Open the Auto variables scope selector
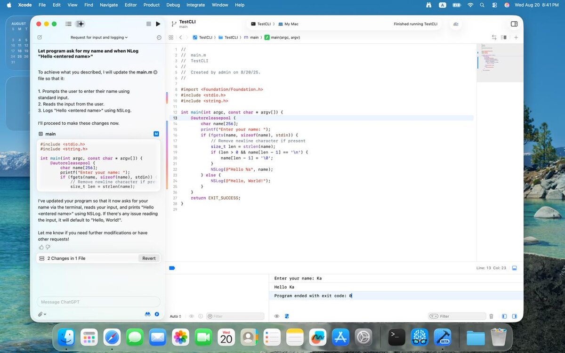Screen dimensions: 565x353 [175, 316]
